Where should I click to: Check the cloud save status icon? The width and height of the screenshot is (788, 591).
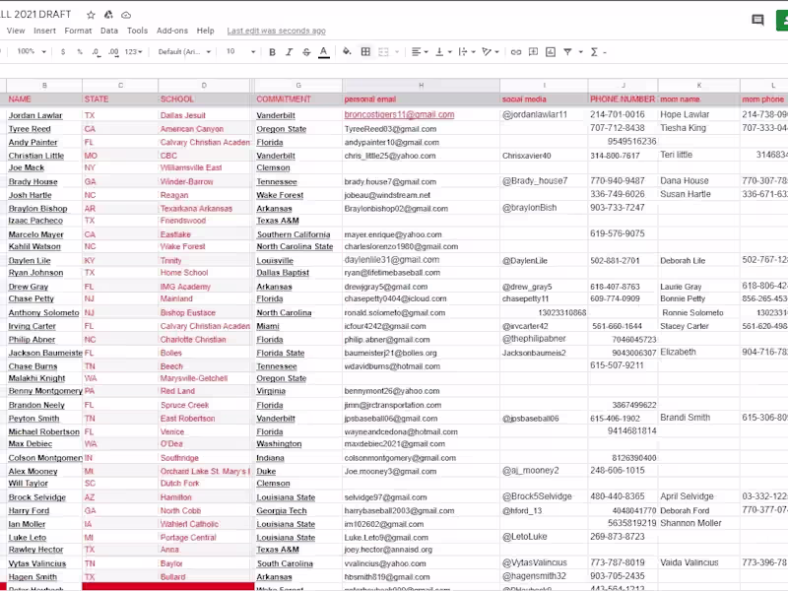pyautogui.click(x=126, y=15)
